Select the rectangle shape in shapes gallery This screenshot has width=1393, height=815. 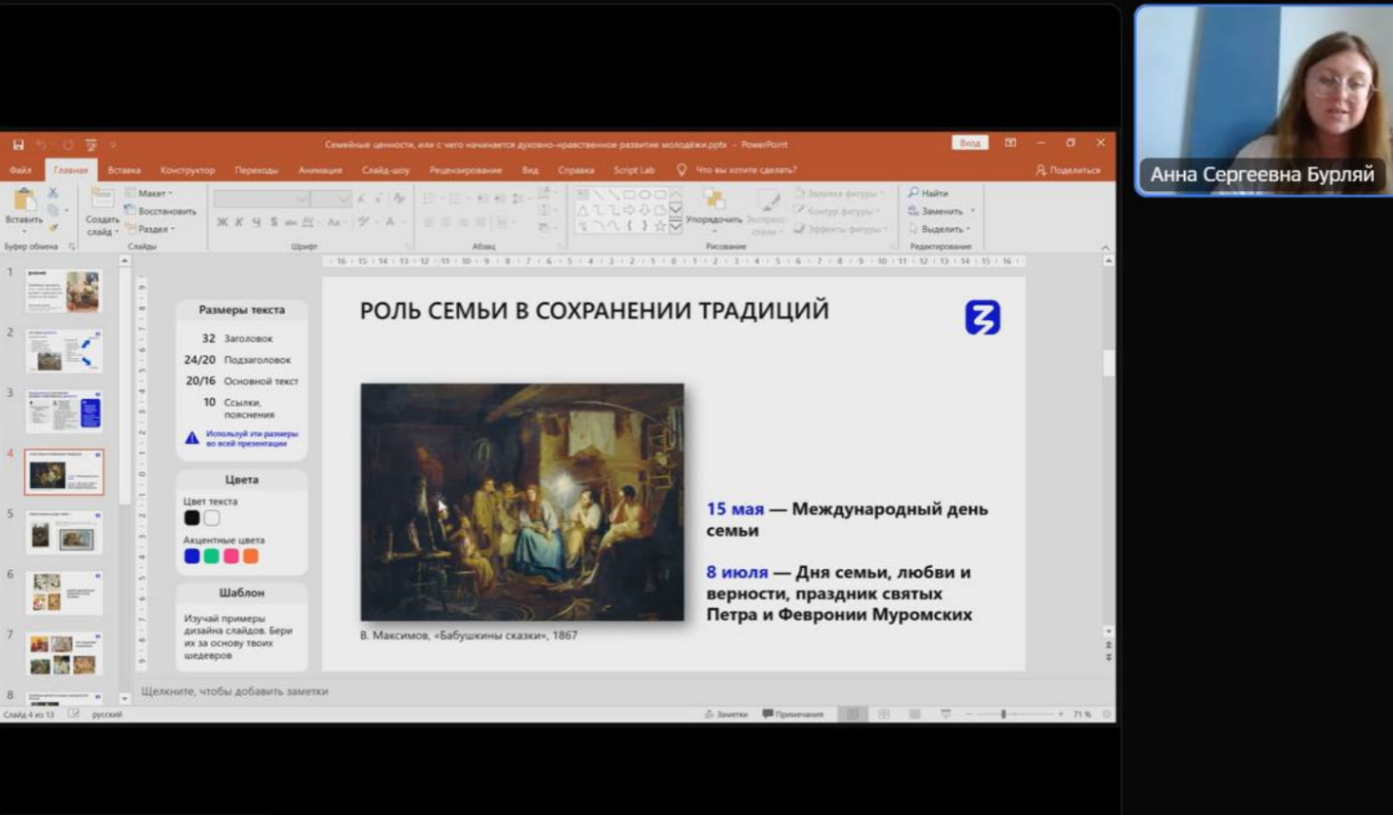click(x=629, y=195)
